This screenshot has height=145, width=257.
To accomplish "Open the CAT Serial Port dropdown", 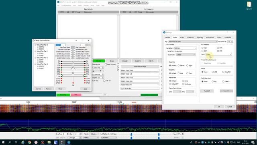I will click(x=186, y=48).
